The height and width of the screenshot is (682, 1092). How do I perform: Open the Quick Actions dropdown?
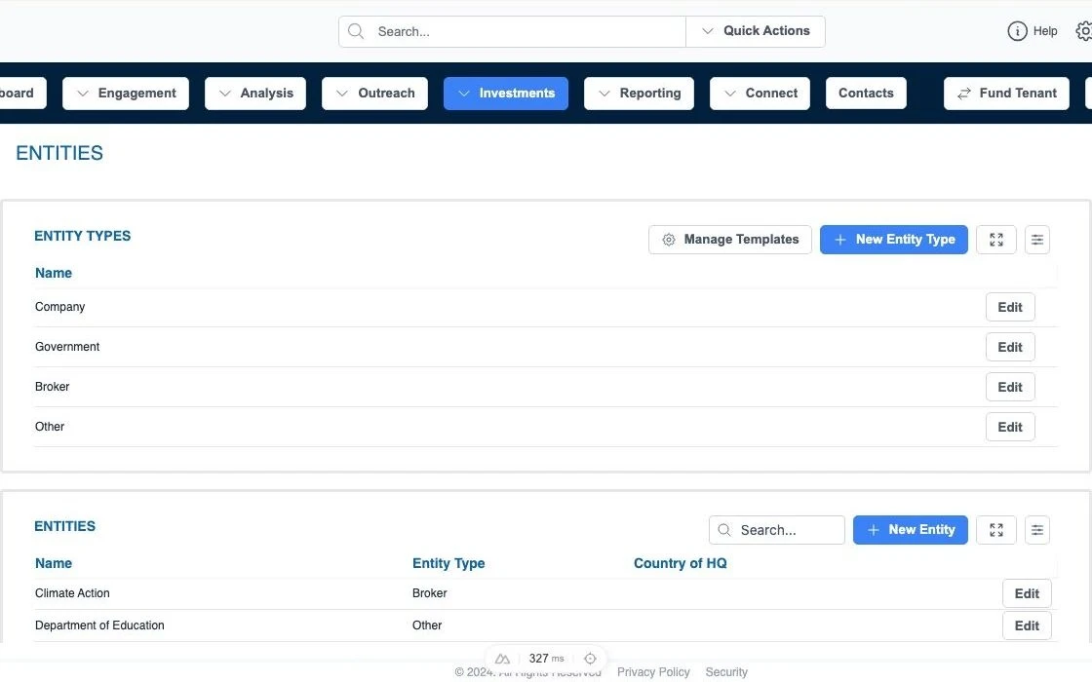(756, 31)
